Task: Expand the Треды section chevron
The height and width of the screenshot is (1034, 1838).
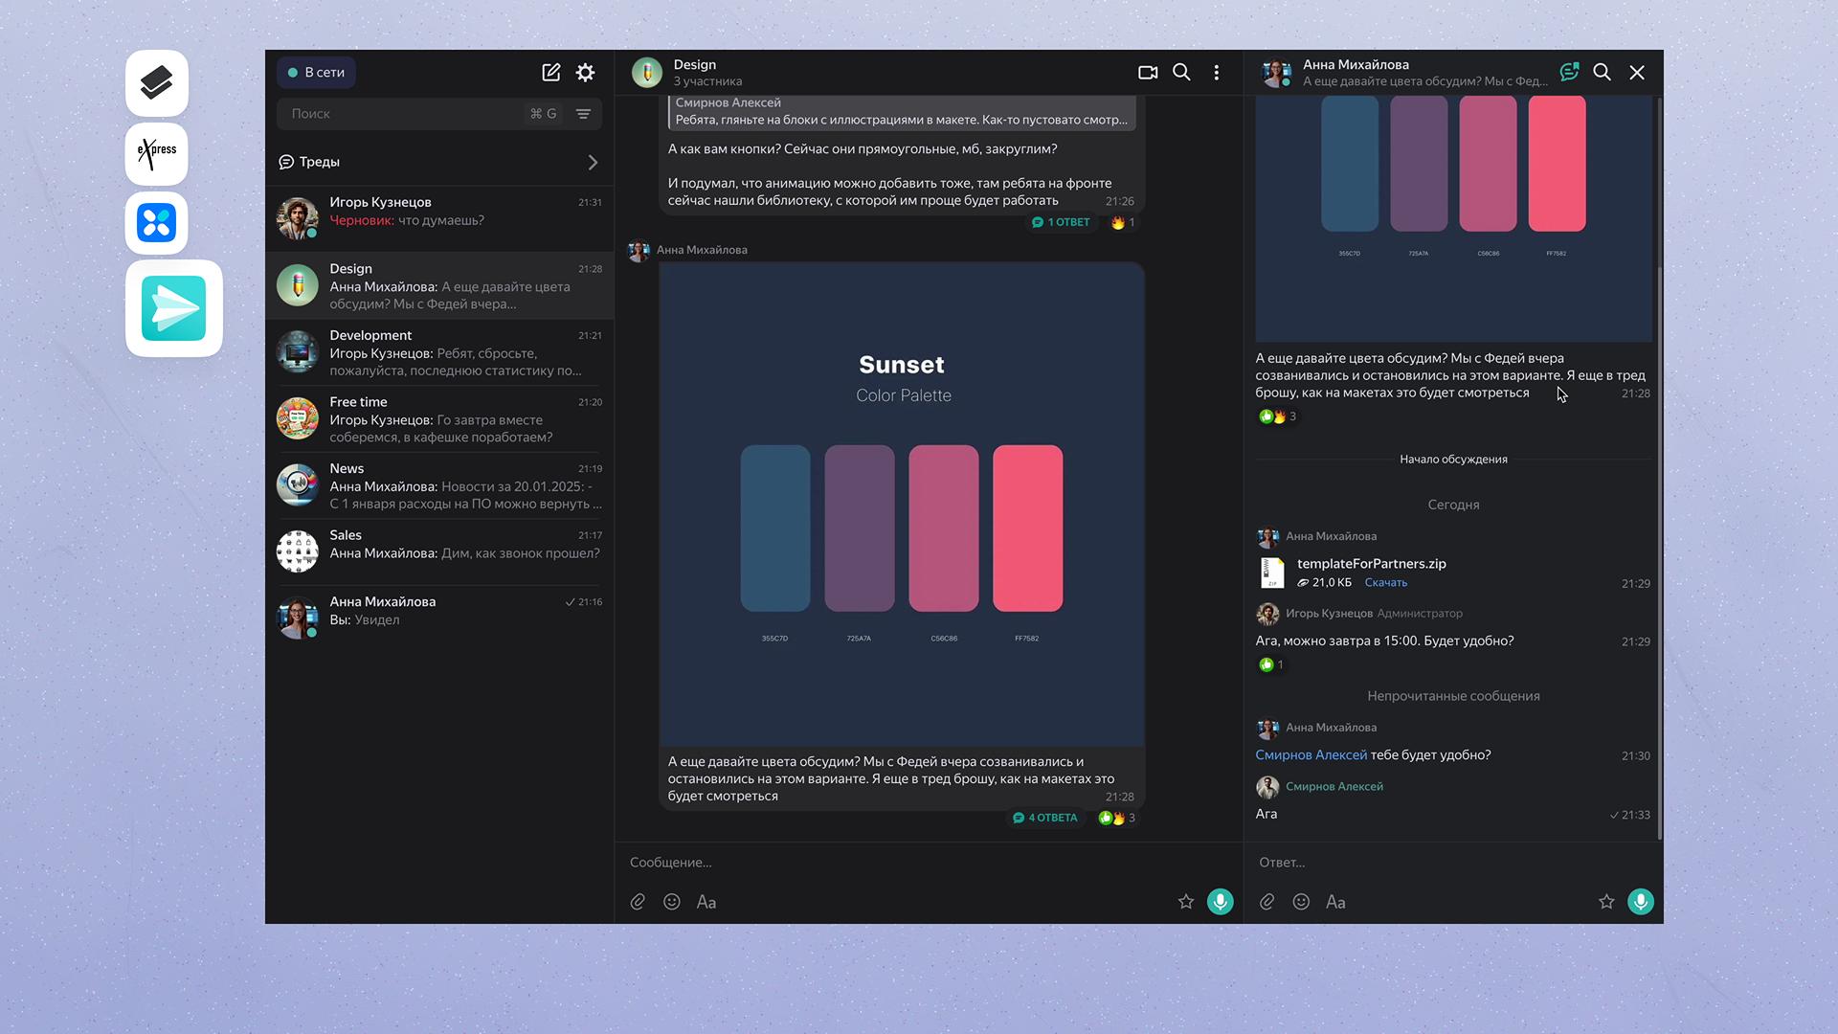Action: tap(593, 163)
